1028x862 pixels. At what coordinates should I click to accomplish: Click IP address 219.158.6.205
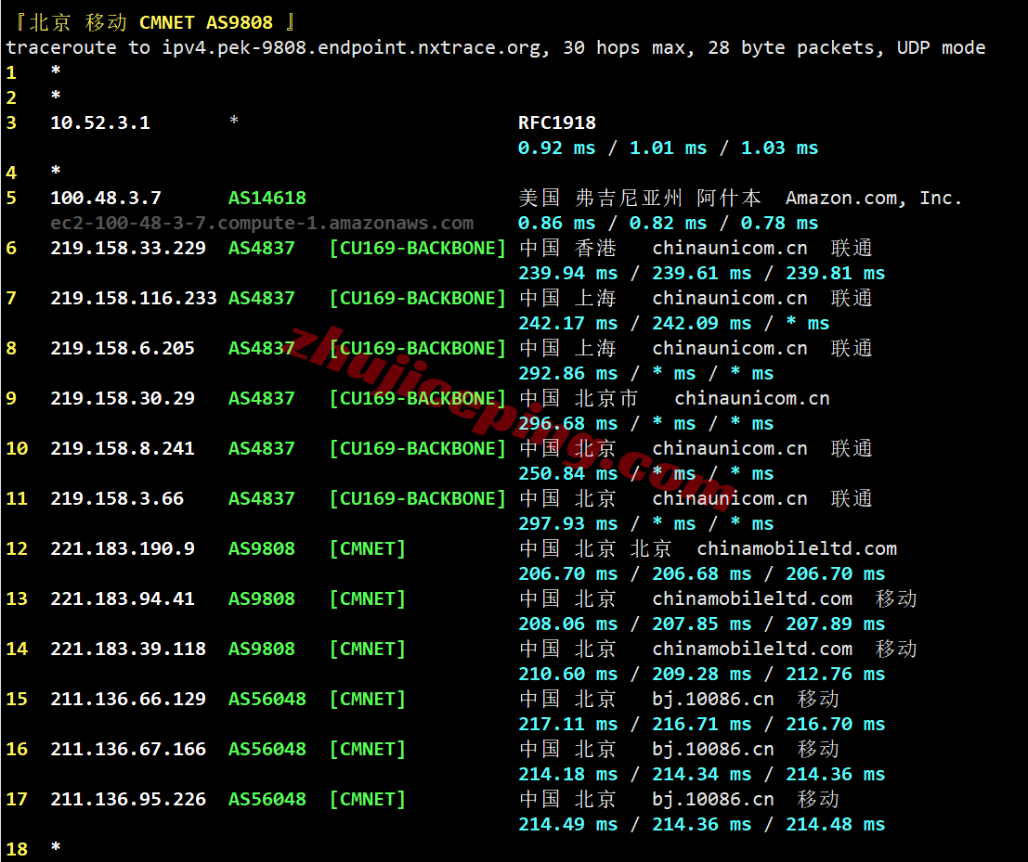tap(123, 349)
